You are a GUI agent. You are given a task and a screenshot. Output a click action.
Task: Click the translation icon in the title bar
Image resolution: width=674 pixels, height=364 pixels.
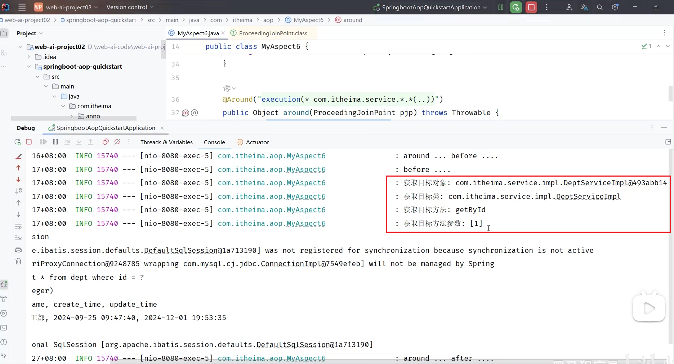click(x=584, y=7)
